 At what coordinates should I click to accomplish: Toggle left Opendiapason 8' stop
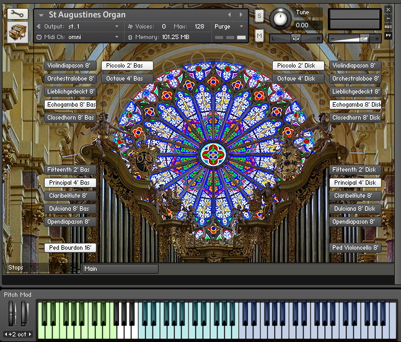pos(70,222)
